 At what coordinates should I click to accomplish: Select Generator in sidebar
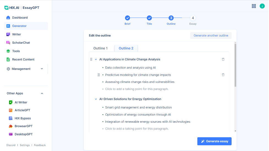(26, 26)
